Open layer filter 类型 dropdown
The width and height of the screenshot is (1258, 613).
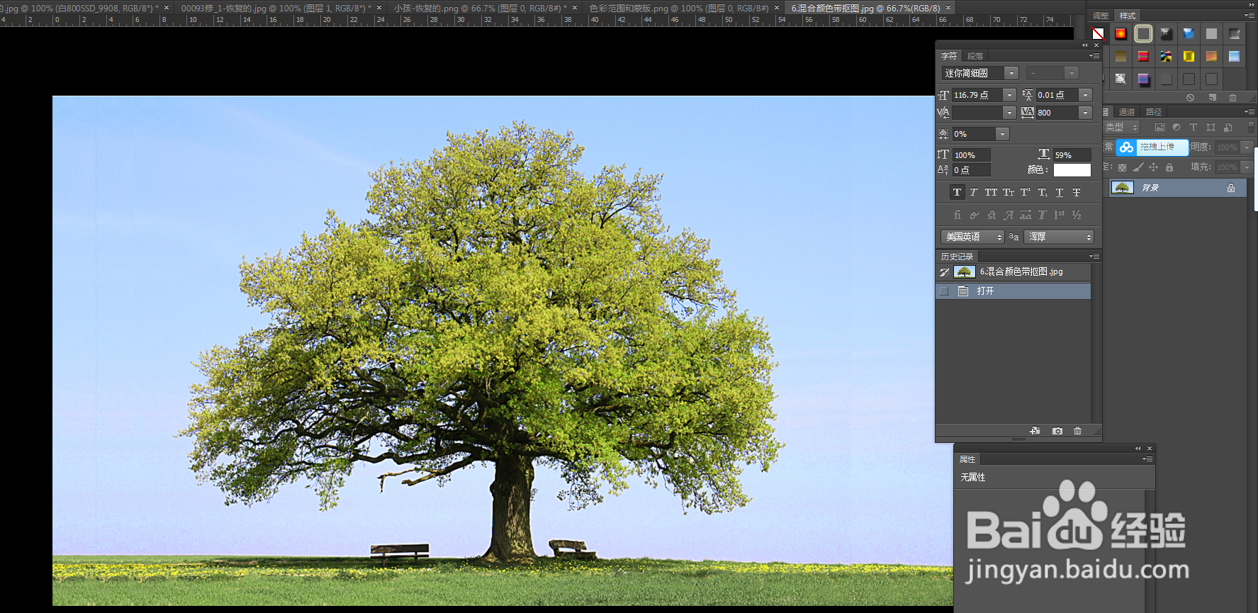tap(1121, 128)
